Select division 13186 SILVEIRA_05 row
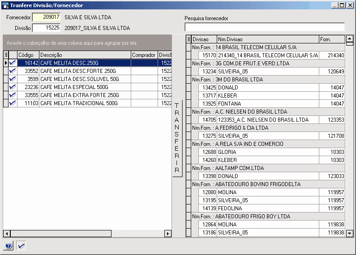Image resolution: width=356 pixels, height=255 pixels. point(272,233)
